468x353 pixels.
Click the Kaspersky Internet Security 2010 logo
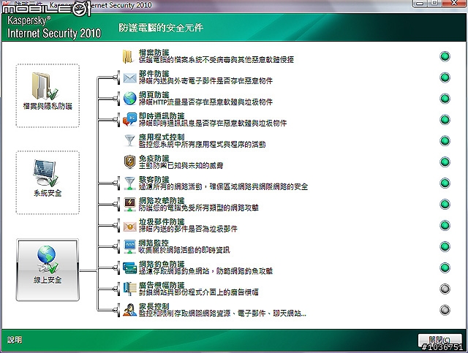[x=54, y=27]
